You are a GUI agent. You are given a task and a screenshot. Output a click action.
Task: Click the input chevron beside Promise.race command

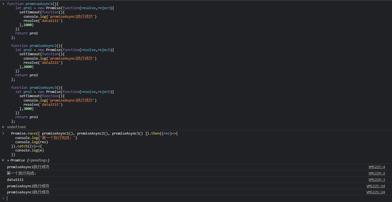tap(3, 133)
